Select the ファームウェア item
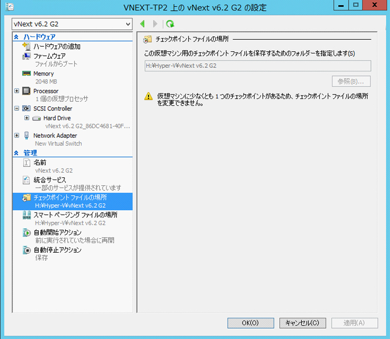Image resolution: width=390 pixels, height=339 pixels. [x=49, y=56]
